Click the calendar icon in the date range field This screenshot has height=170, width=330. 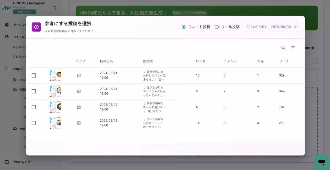(295, 27)
